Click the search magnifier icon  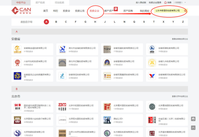coord(185,11)
